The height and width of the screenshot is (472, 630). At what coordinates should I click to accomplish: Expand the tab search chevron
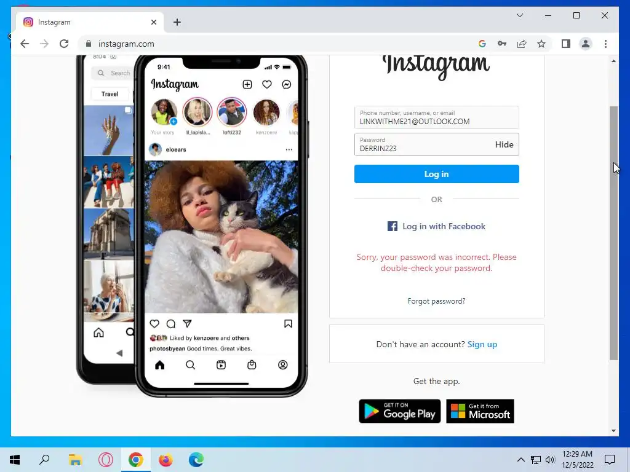(519, 15)
